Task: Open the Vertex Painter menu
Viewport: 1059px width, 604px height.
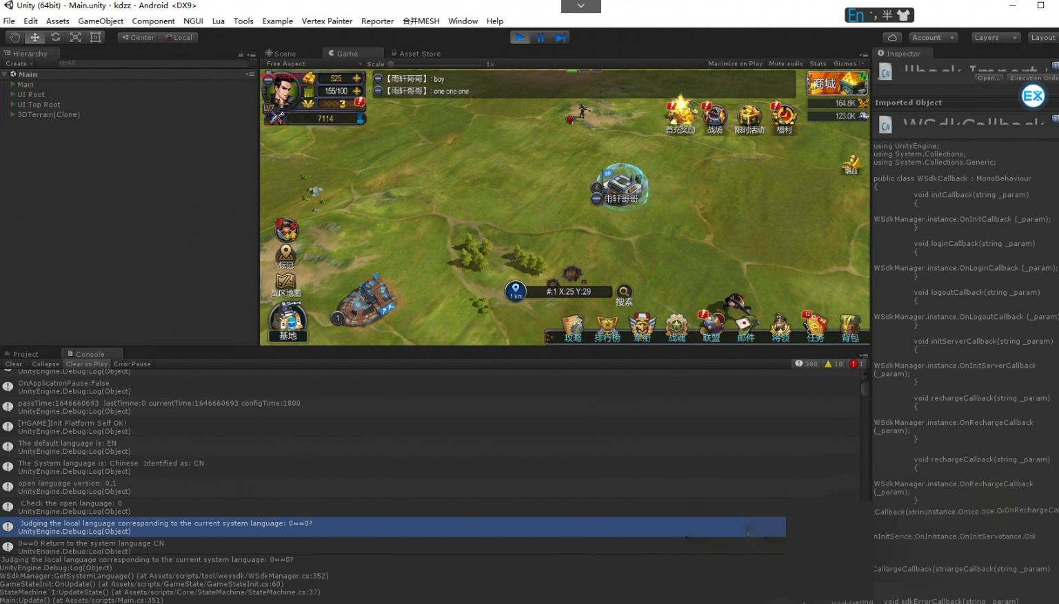Action: tap(327, 21)
